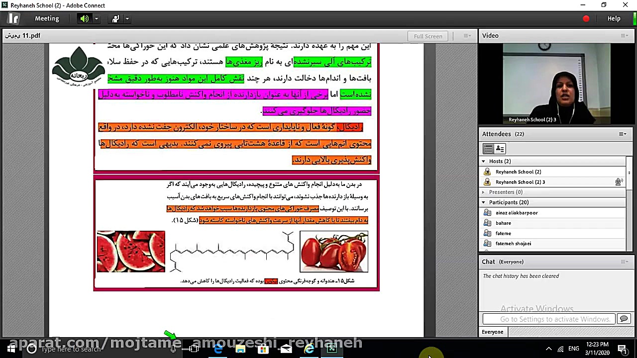This screenshot has width=637, height=358.
Task: Open the Chat pod options menu
Action: tap(625, 262)
